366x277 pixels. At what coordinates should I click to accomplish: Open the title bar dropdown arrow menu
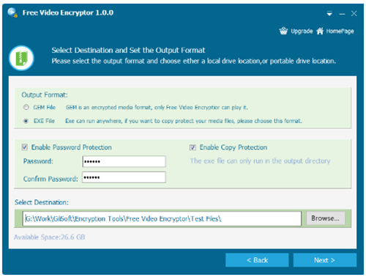pos(329,14)
